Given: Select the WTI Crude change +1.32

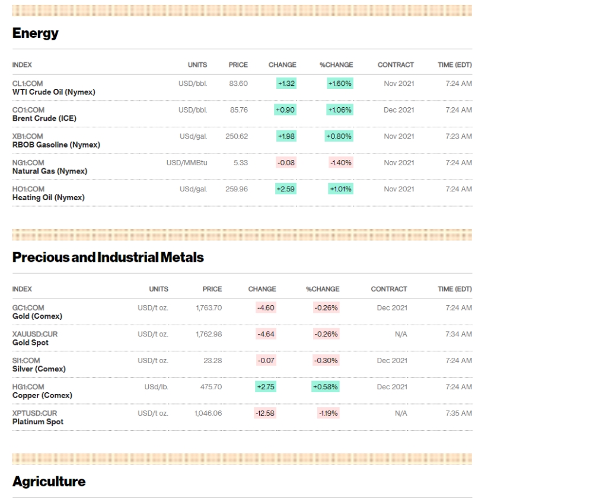Looking at the screenshot, I should pos(286,84).
